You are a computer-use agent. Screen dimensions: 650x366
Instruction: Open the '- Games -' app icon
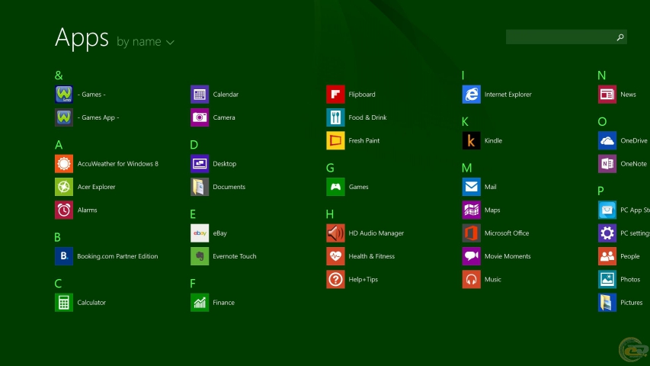[x=64, y=95]
